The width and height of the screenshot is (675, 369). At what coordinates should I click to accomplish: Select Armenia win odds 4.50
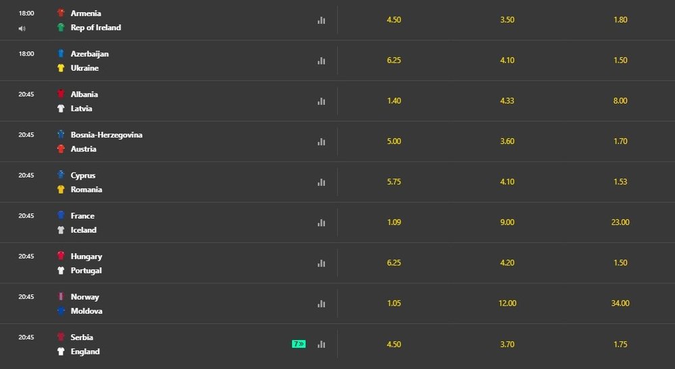(x=394, y=20)
